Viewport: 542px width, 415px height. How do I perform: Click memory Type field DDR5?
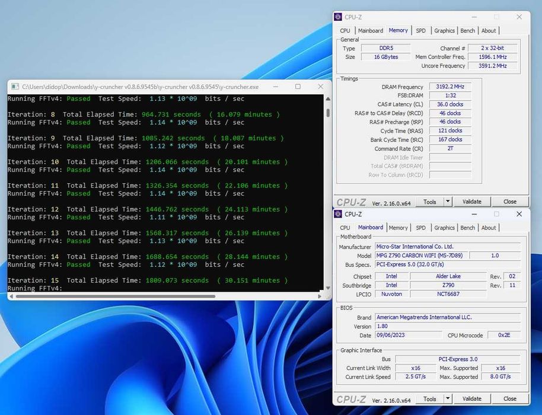coord(386,48)
